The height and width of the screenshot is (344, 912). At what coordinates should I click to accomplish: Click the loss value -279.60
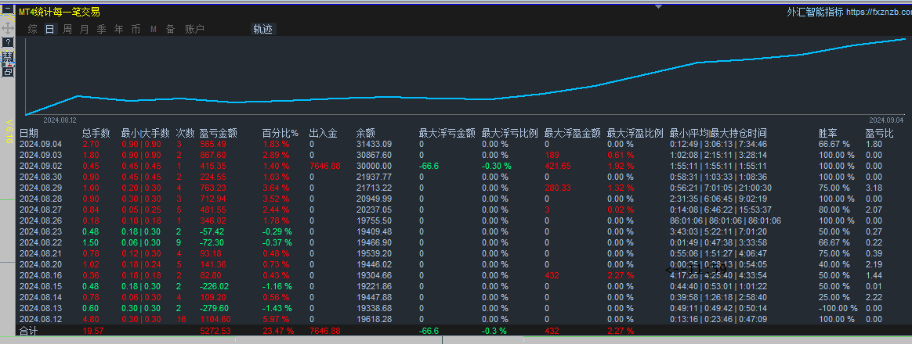click(x=214, y=308)
